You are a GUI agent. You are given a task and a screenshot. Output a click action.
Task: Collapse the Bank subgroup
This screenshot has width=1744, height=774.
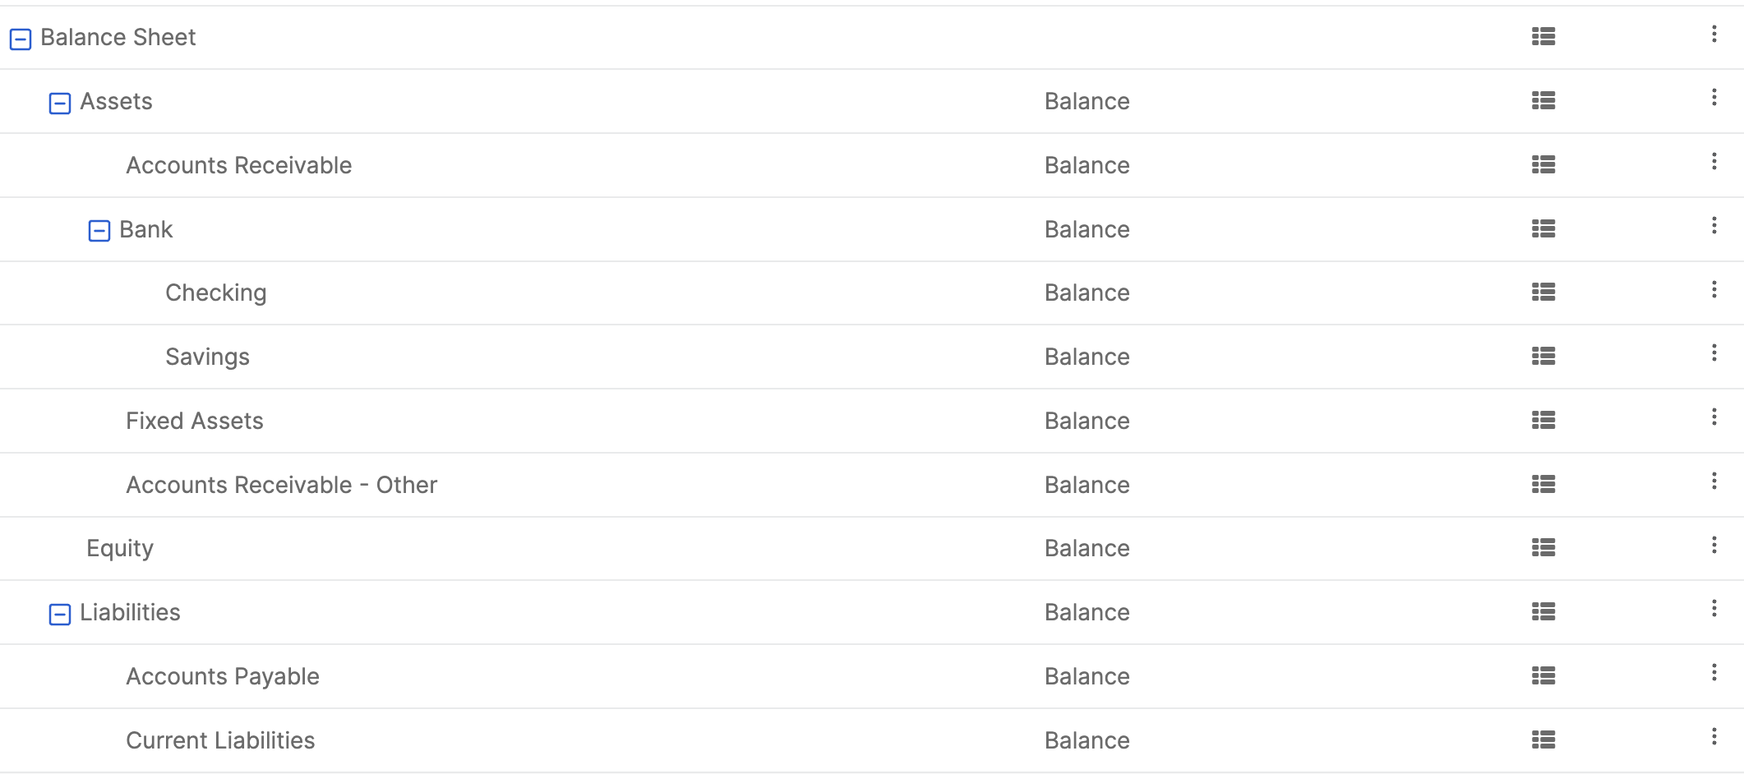pyautogui.click(x=99, y=231)
